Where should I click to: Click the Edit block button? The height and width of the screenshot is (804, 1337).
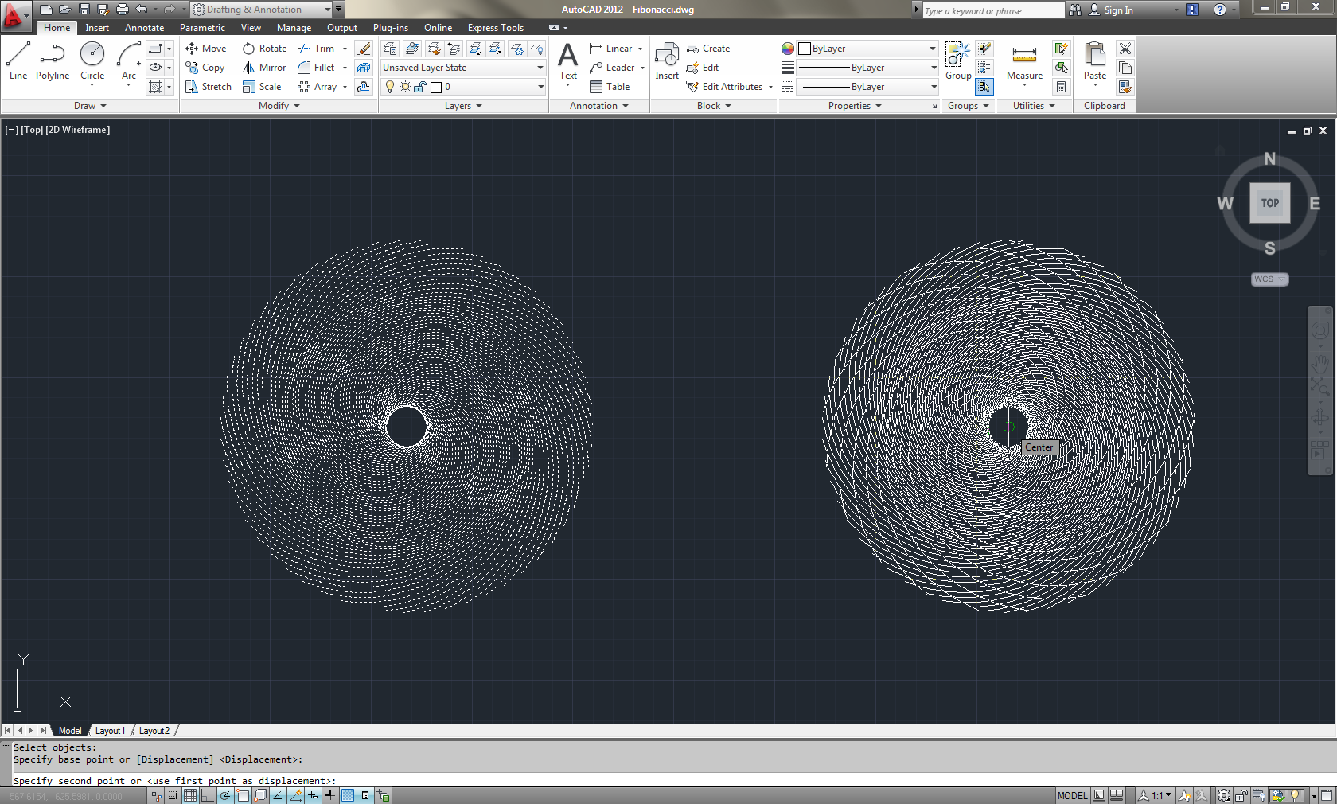(x=703, y=68)
